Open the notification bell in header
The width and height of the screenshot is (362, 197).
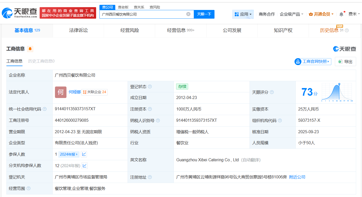point(341,14)
